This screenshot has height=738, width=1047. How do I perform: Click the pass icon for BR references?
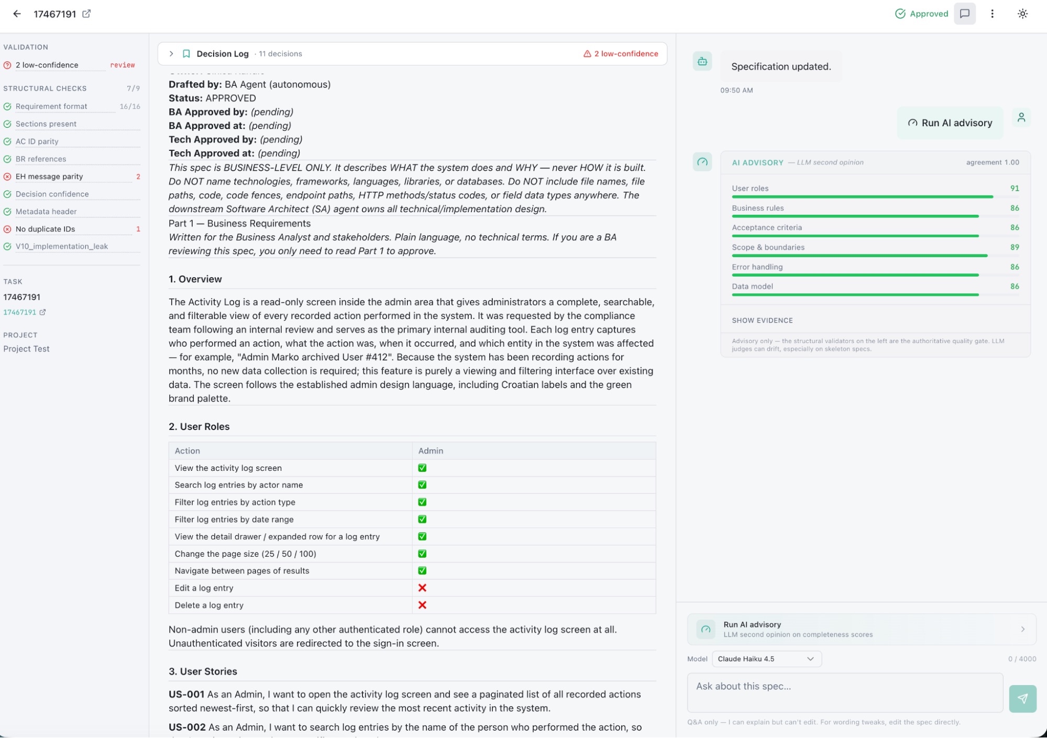(x=7, y=159)
